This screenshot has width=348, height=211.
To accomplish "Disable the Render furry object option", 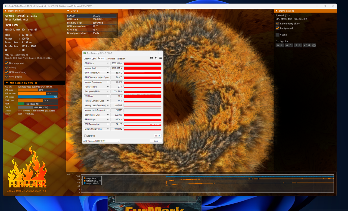I will pyautogui.click(x=277, y=24).
